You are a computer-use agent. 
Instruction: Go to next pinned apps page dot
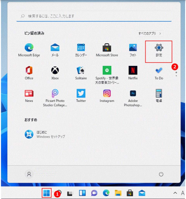[x=176, y=76]
